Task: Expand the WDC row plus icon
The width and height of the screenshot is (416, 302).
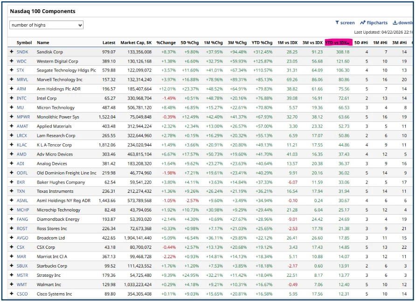Action: pyautogui.click(x=11, y=61)
